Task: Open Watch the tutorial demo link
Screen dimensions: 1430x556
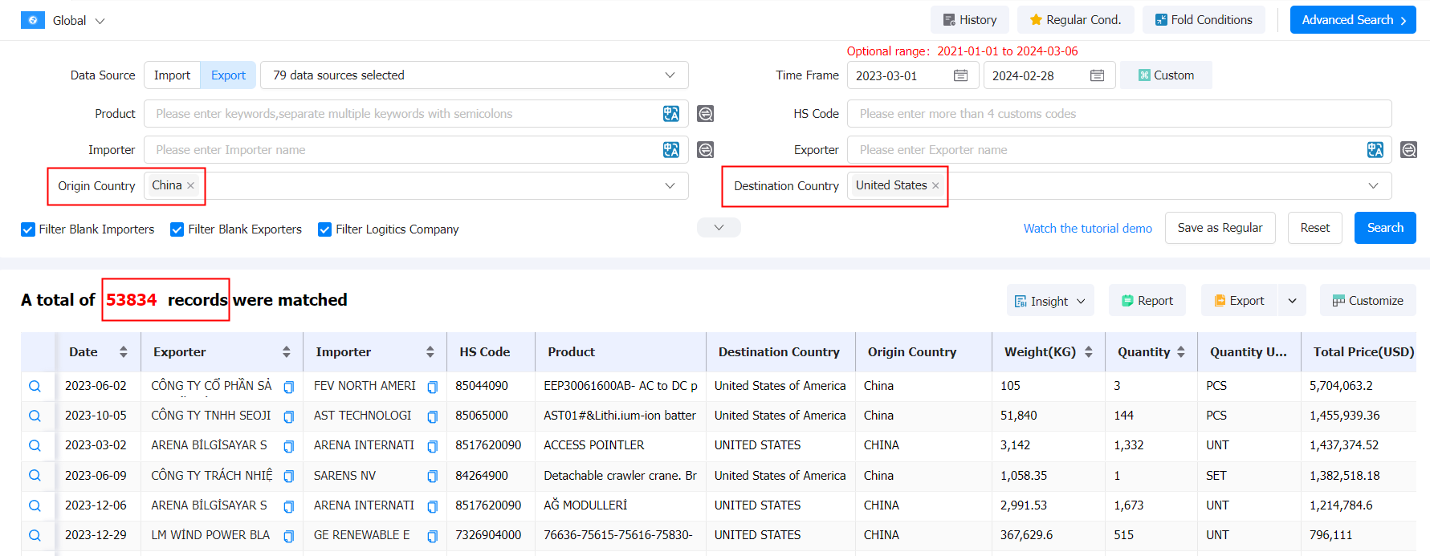Action: click(x=1087, y=229)
